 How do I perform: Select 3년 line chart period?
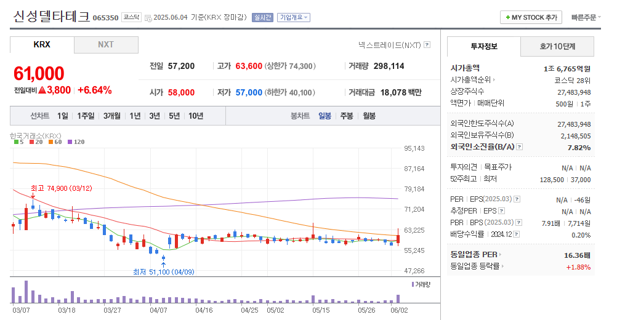pyautogui.click(x=154, y=116)
